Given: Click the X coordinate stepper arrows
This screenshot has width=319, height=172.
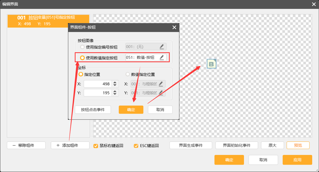Looking at the screenshot, I should tap(115, 84).
